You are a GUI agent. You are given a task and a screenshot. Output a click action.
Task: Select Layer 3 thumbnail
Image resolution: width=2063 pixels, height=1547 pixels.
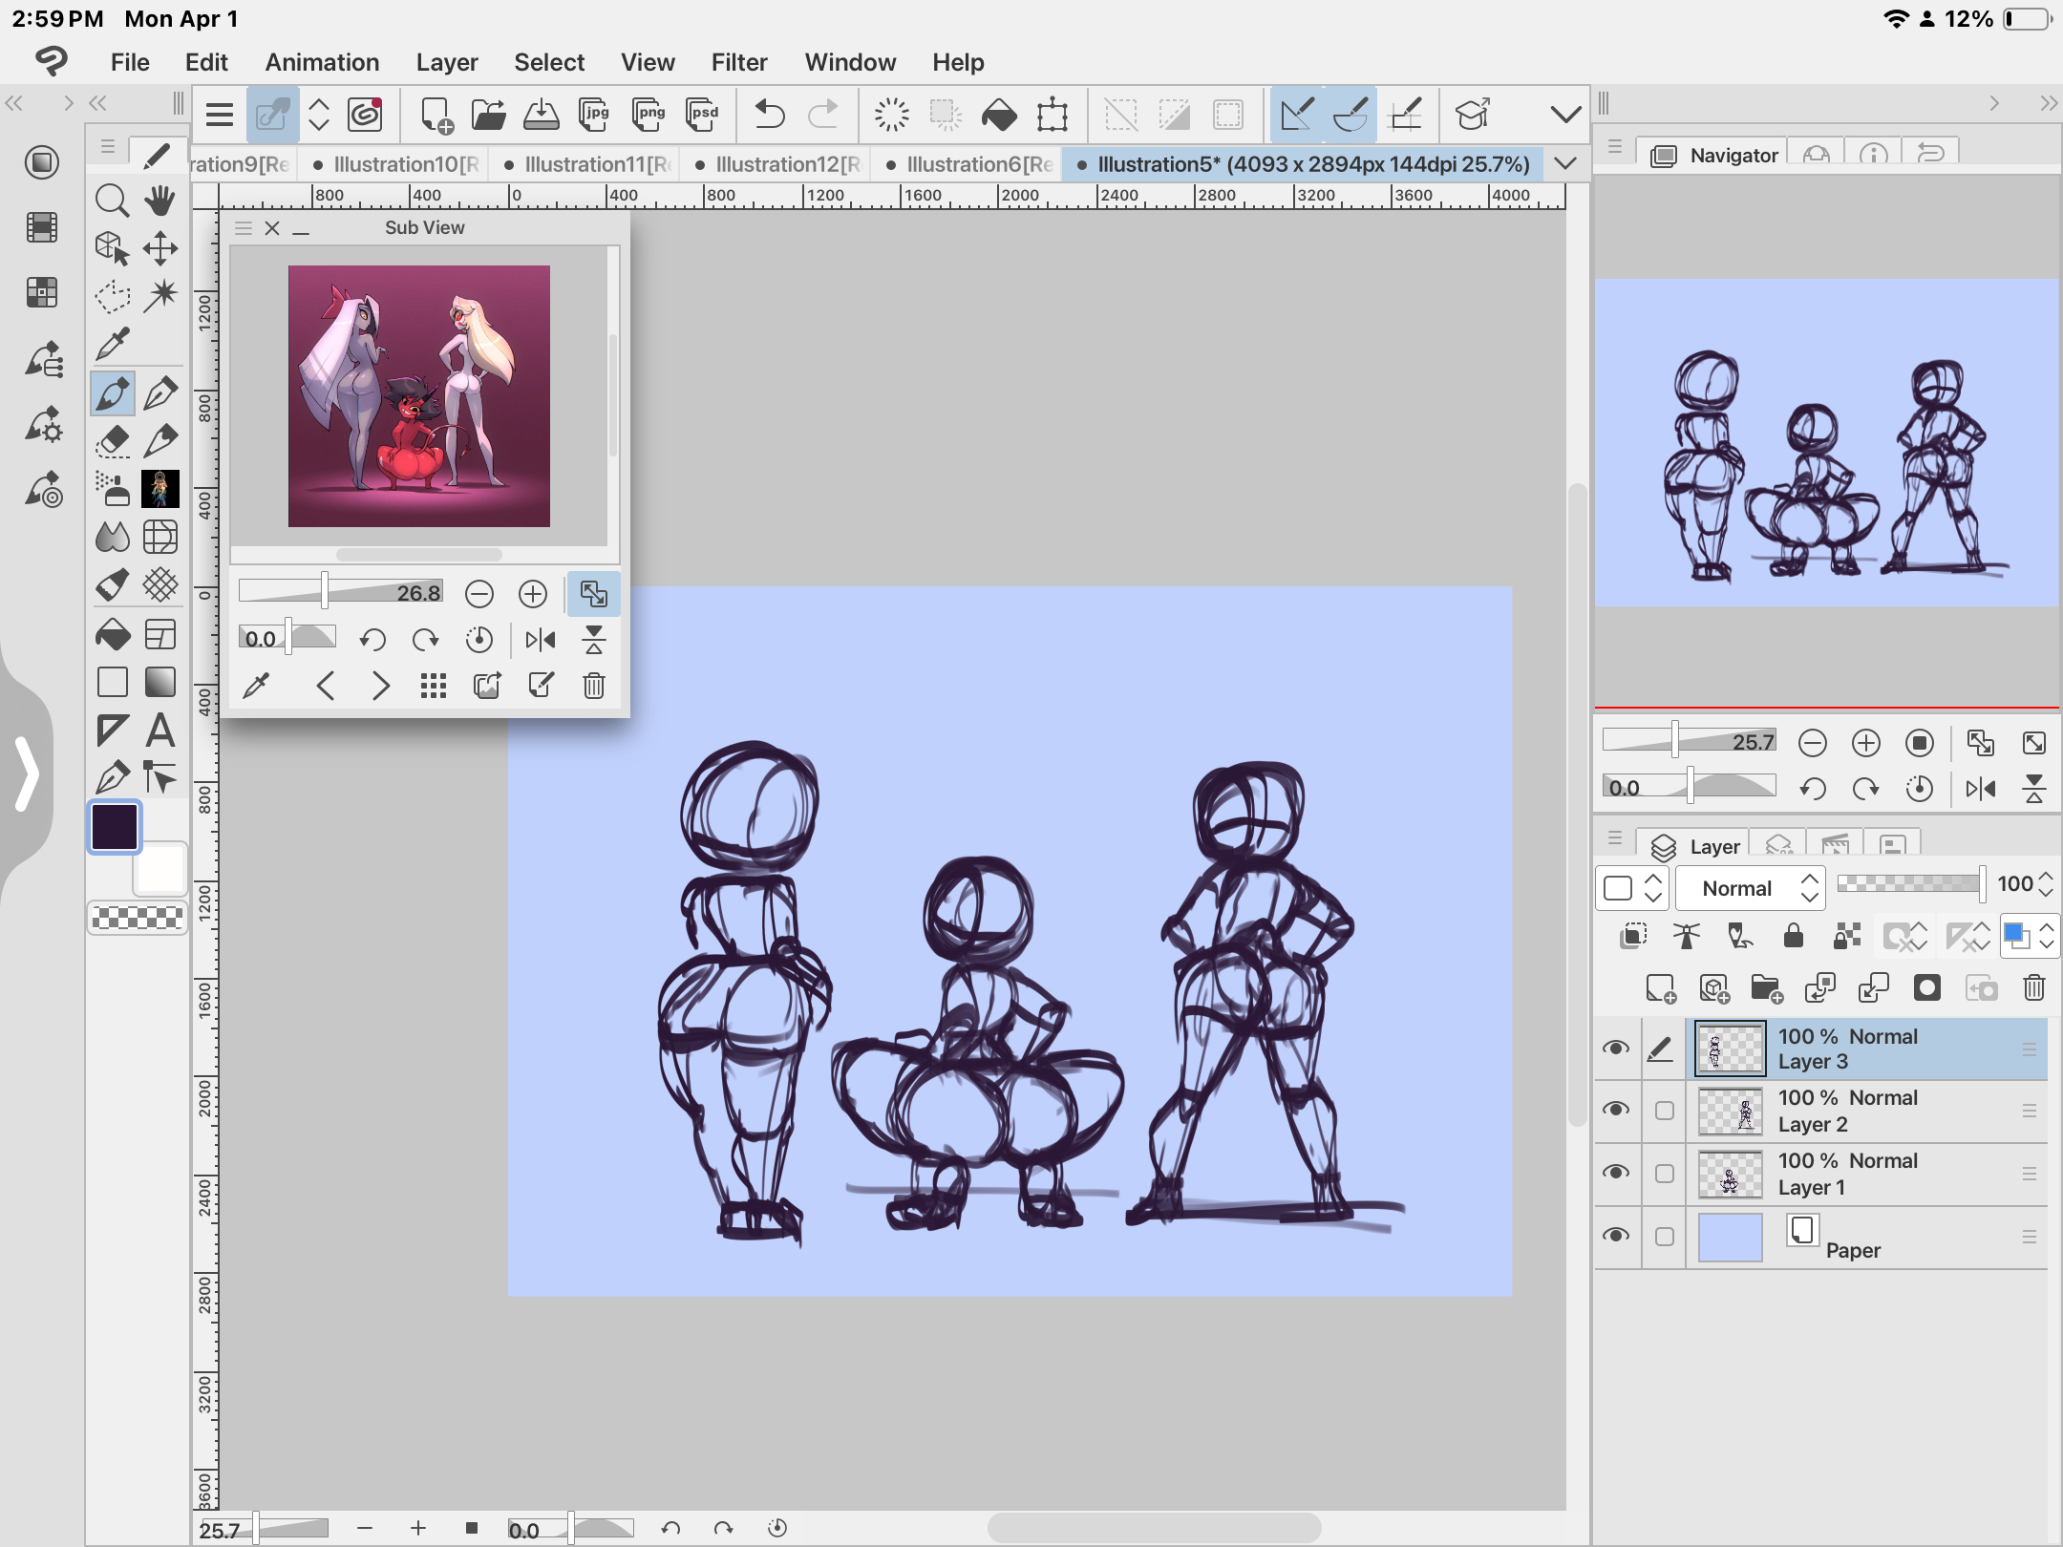[x=1730, y=1049]
